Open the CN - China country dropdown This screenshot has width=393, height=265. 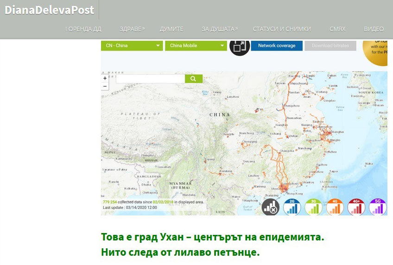point(132,46)
